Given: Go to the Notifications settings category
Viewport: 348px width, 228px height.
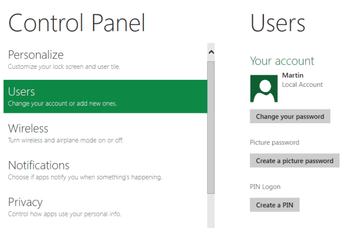Looking at the screenshot, I should pyautogui.click(x=105, y=170).
